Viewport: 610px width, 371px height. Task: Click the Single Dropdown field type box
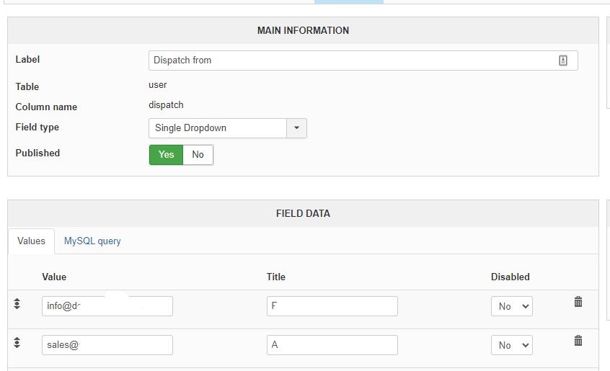click(217, 128)
